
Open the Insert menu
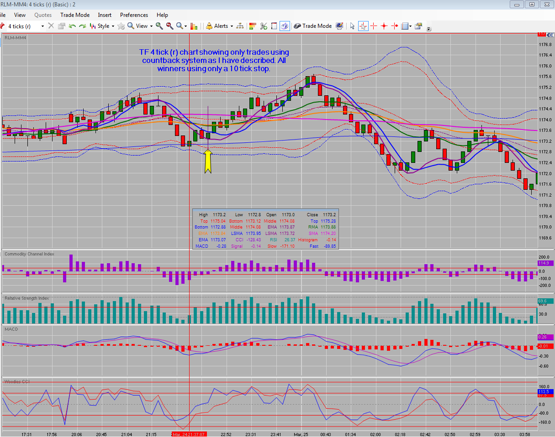(104, 15)
